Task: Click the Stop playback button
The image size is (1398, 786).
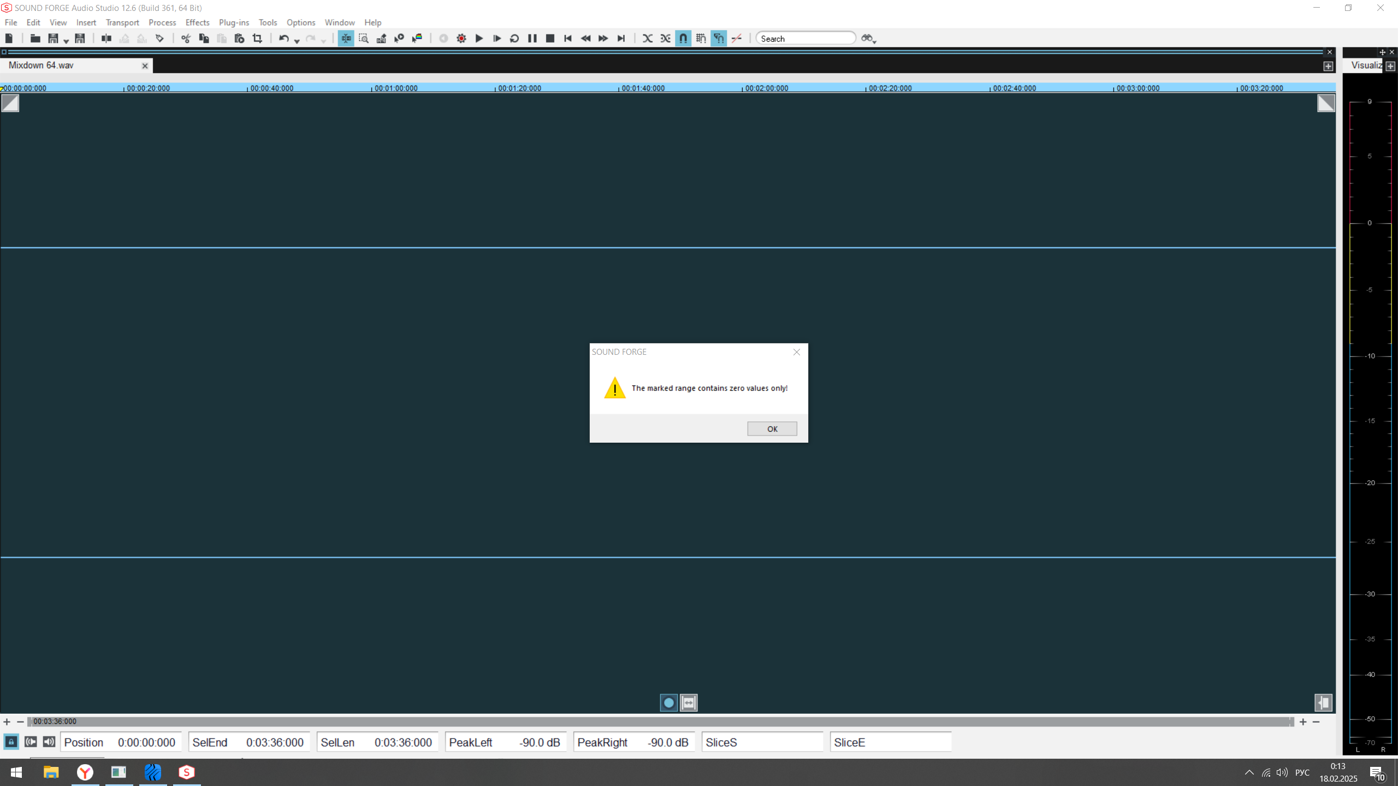Action: [550, 38]
